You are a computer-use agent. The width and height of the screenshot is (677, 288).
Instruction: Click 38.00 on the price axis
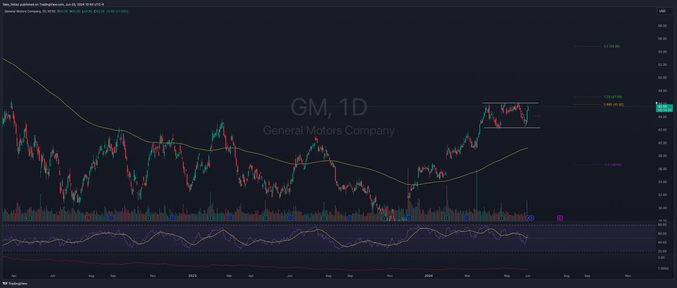pos(662,156)
